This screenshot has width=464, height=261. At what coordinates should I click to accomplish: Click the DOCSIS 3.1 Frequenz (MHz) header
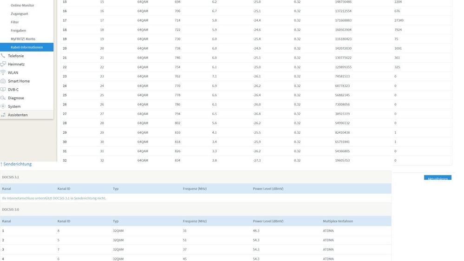(x=195, y=189)
